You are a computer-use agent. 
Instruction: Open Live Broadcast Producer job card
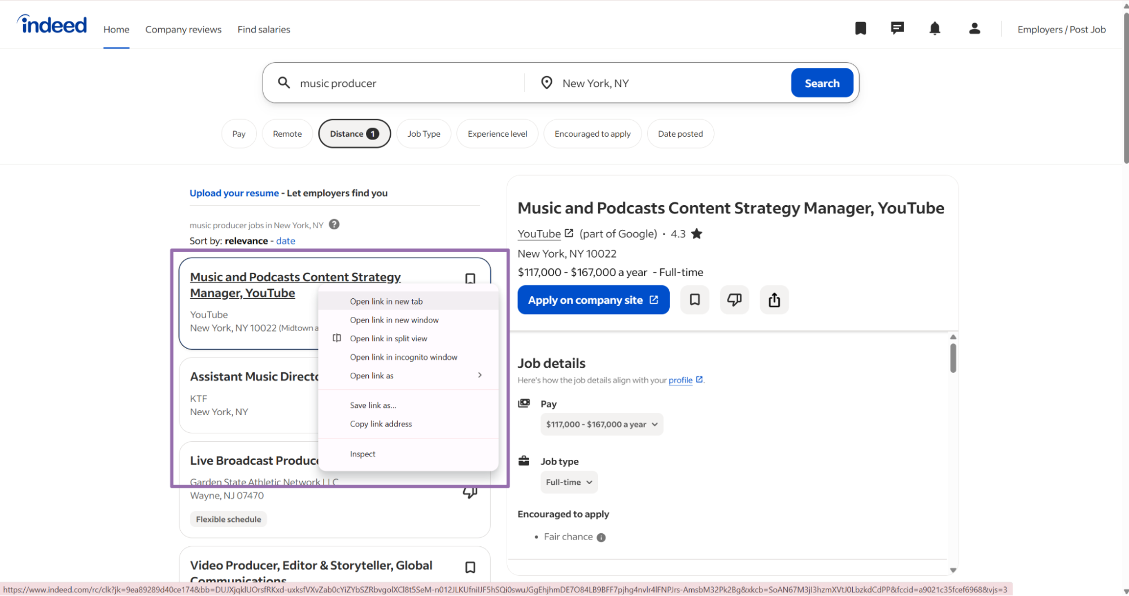pyautogui.click(x=254, y=460)
